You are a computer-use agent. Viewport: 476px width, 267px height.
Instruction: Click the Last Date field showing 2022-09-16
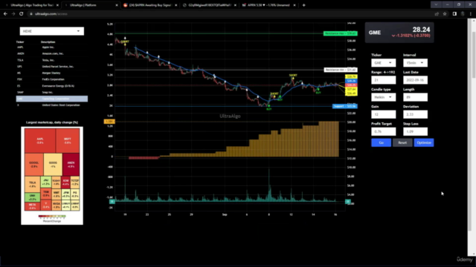click(x=415, y=80)
